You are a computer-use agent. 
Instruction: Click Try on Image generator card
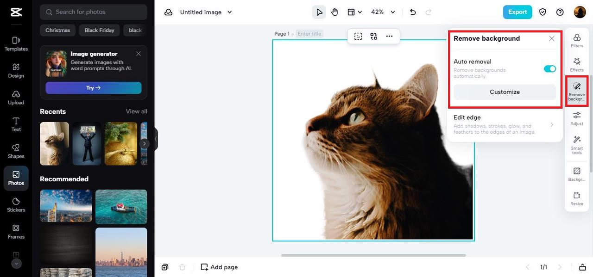[x=94, y=88]
